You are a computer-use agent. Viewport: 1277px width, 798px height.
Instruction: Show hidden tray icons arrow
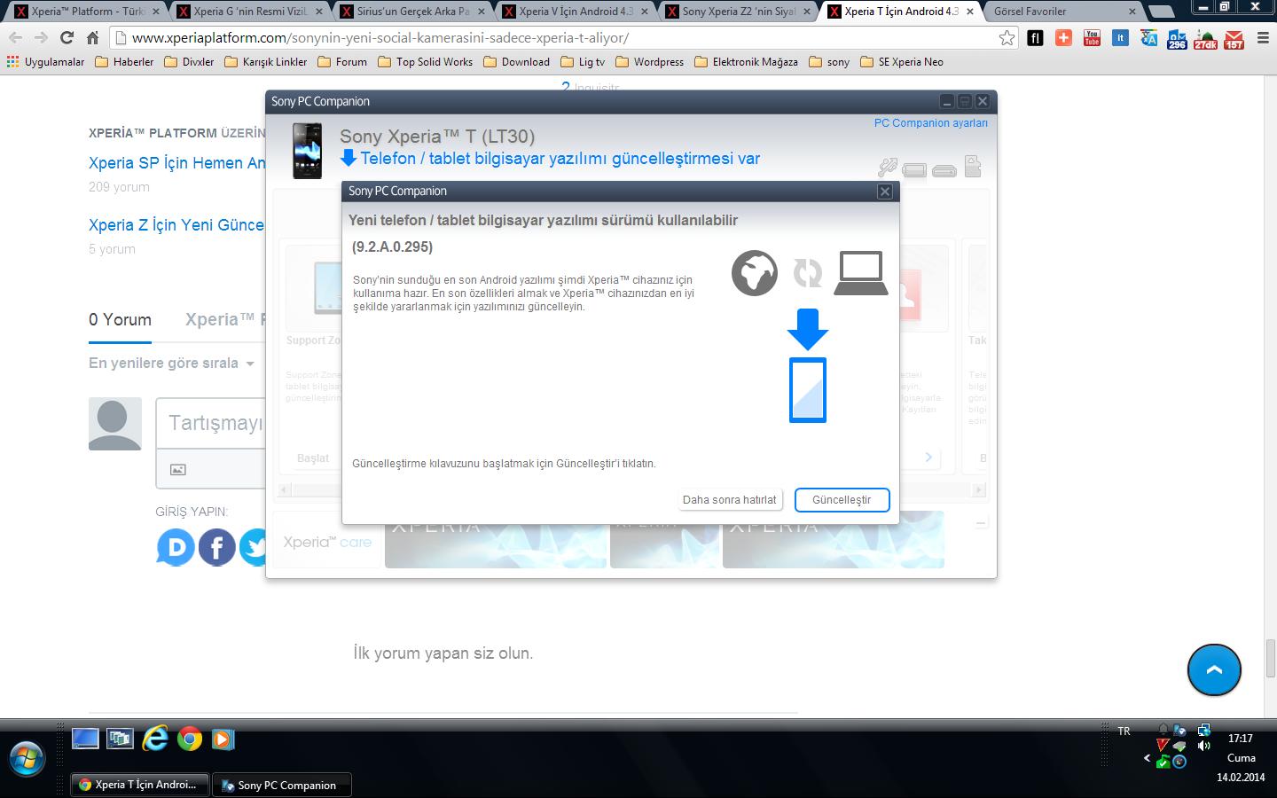click(x=1147, y=758)
